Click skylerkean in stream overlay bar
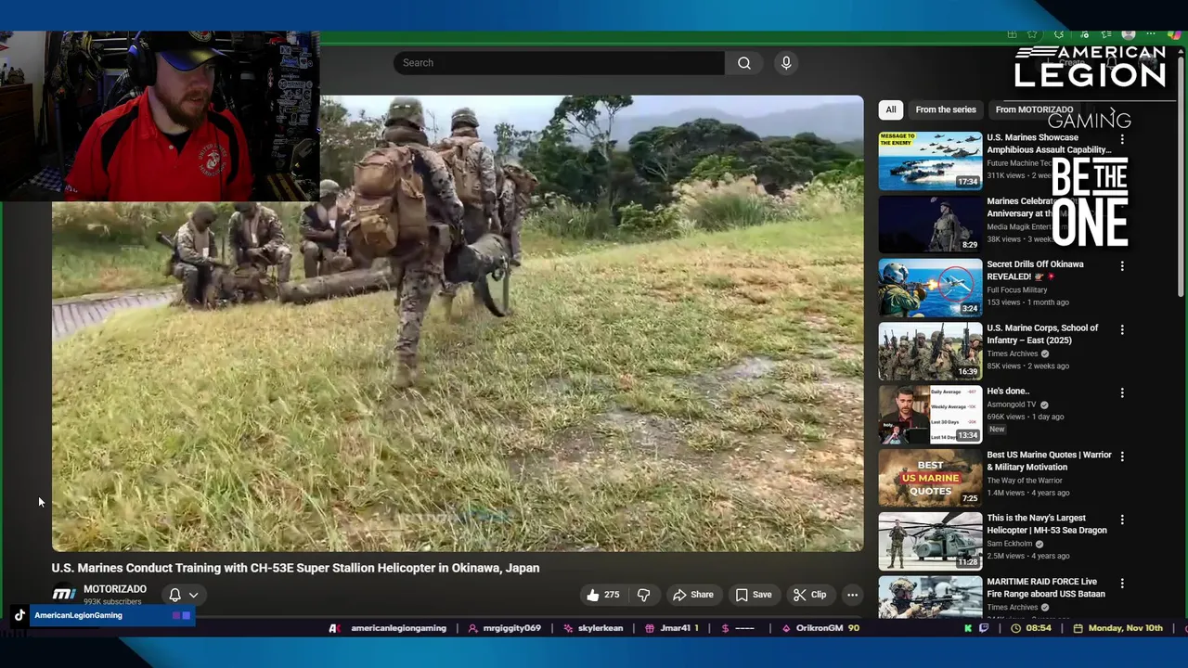Image resolution: width=1188 pixels, height=668 pixels. (x=593, y=628)
